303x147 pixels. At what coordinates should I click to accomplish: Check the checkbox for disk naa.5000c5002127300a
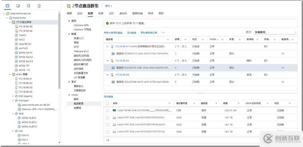coord(108,132)
